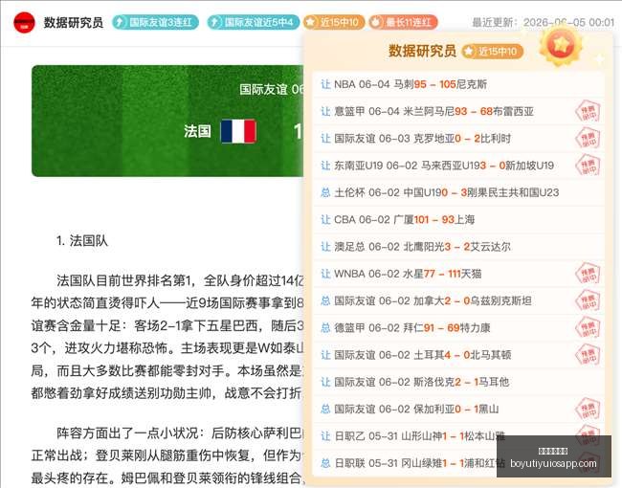Select the 日职乙 山形山神 row

tap(458, 436)
